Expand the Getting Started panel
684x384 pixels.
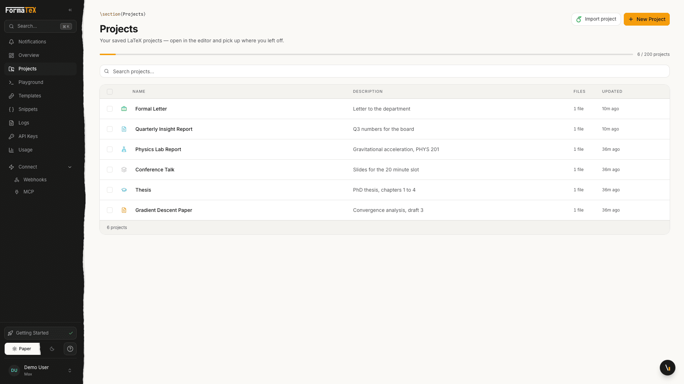(x=40, y=333)
